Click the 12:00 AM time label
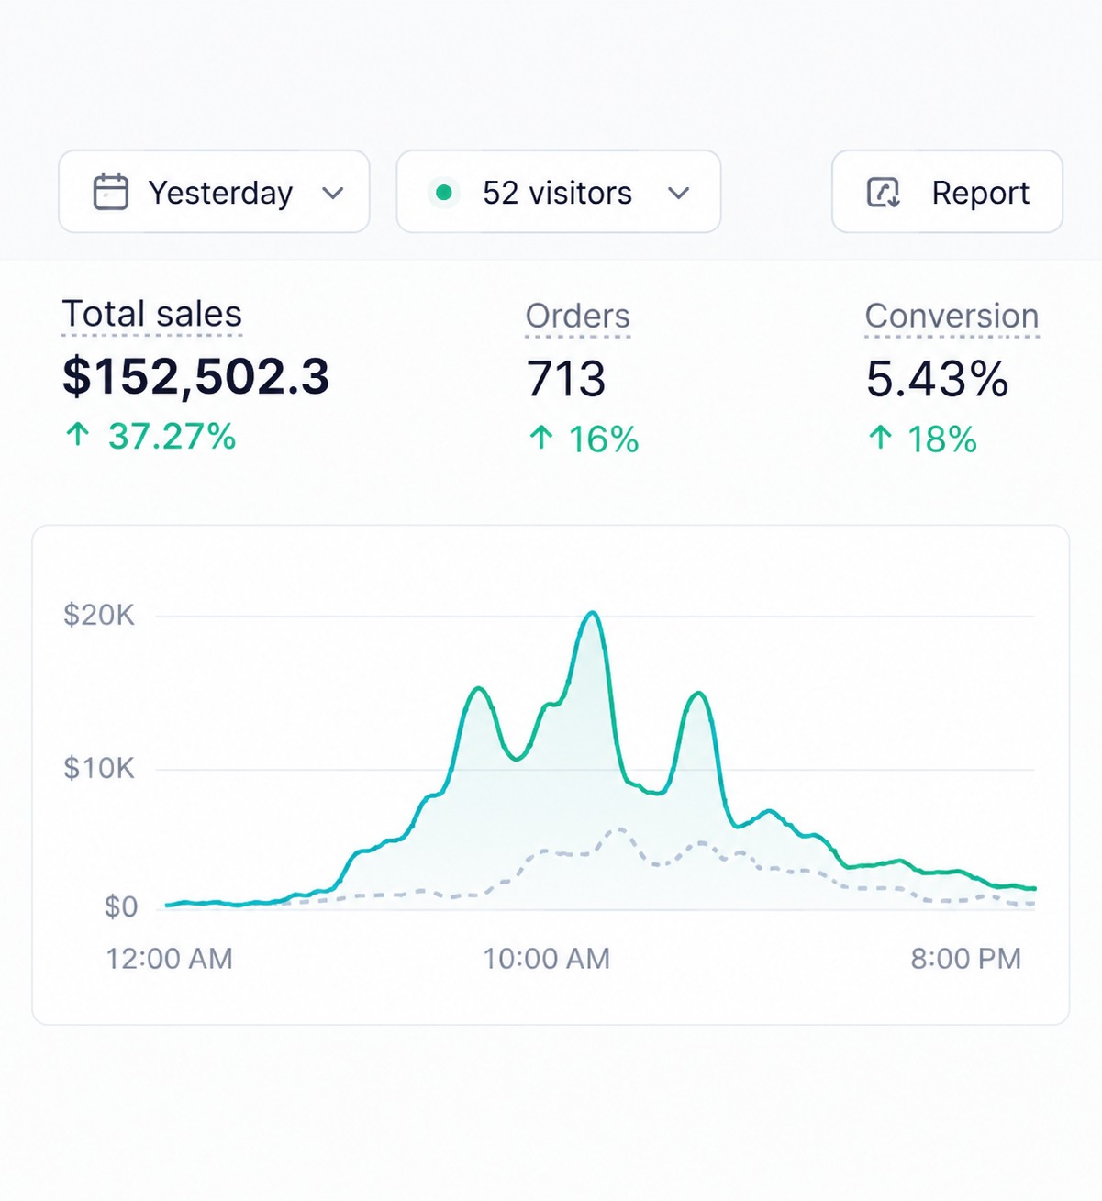 click(170, 959)
